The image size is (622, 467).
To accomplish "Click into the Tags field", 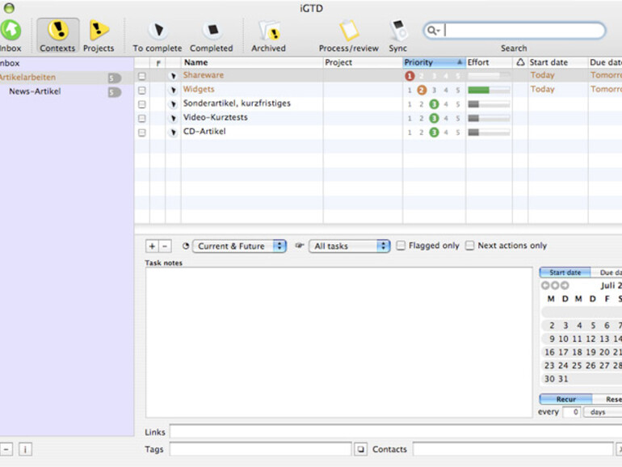I will (261, 449).
